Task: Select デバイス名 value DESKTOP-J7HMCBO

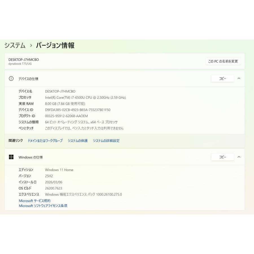Action: coord(60,91)
